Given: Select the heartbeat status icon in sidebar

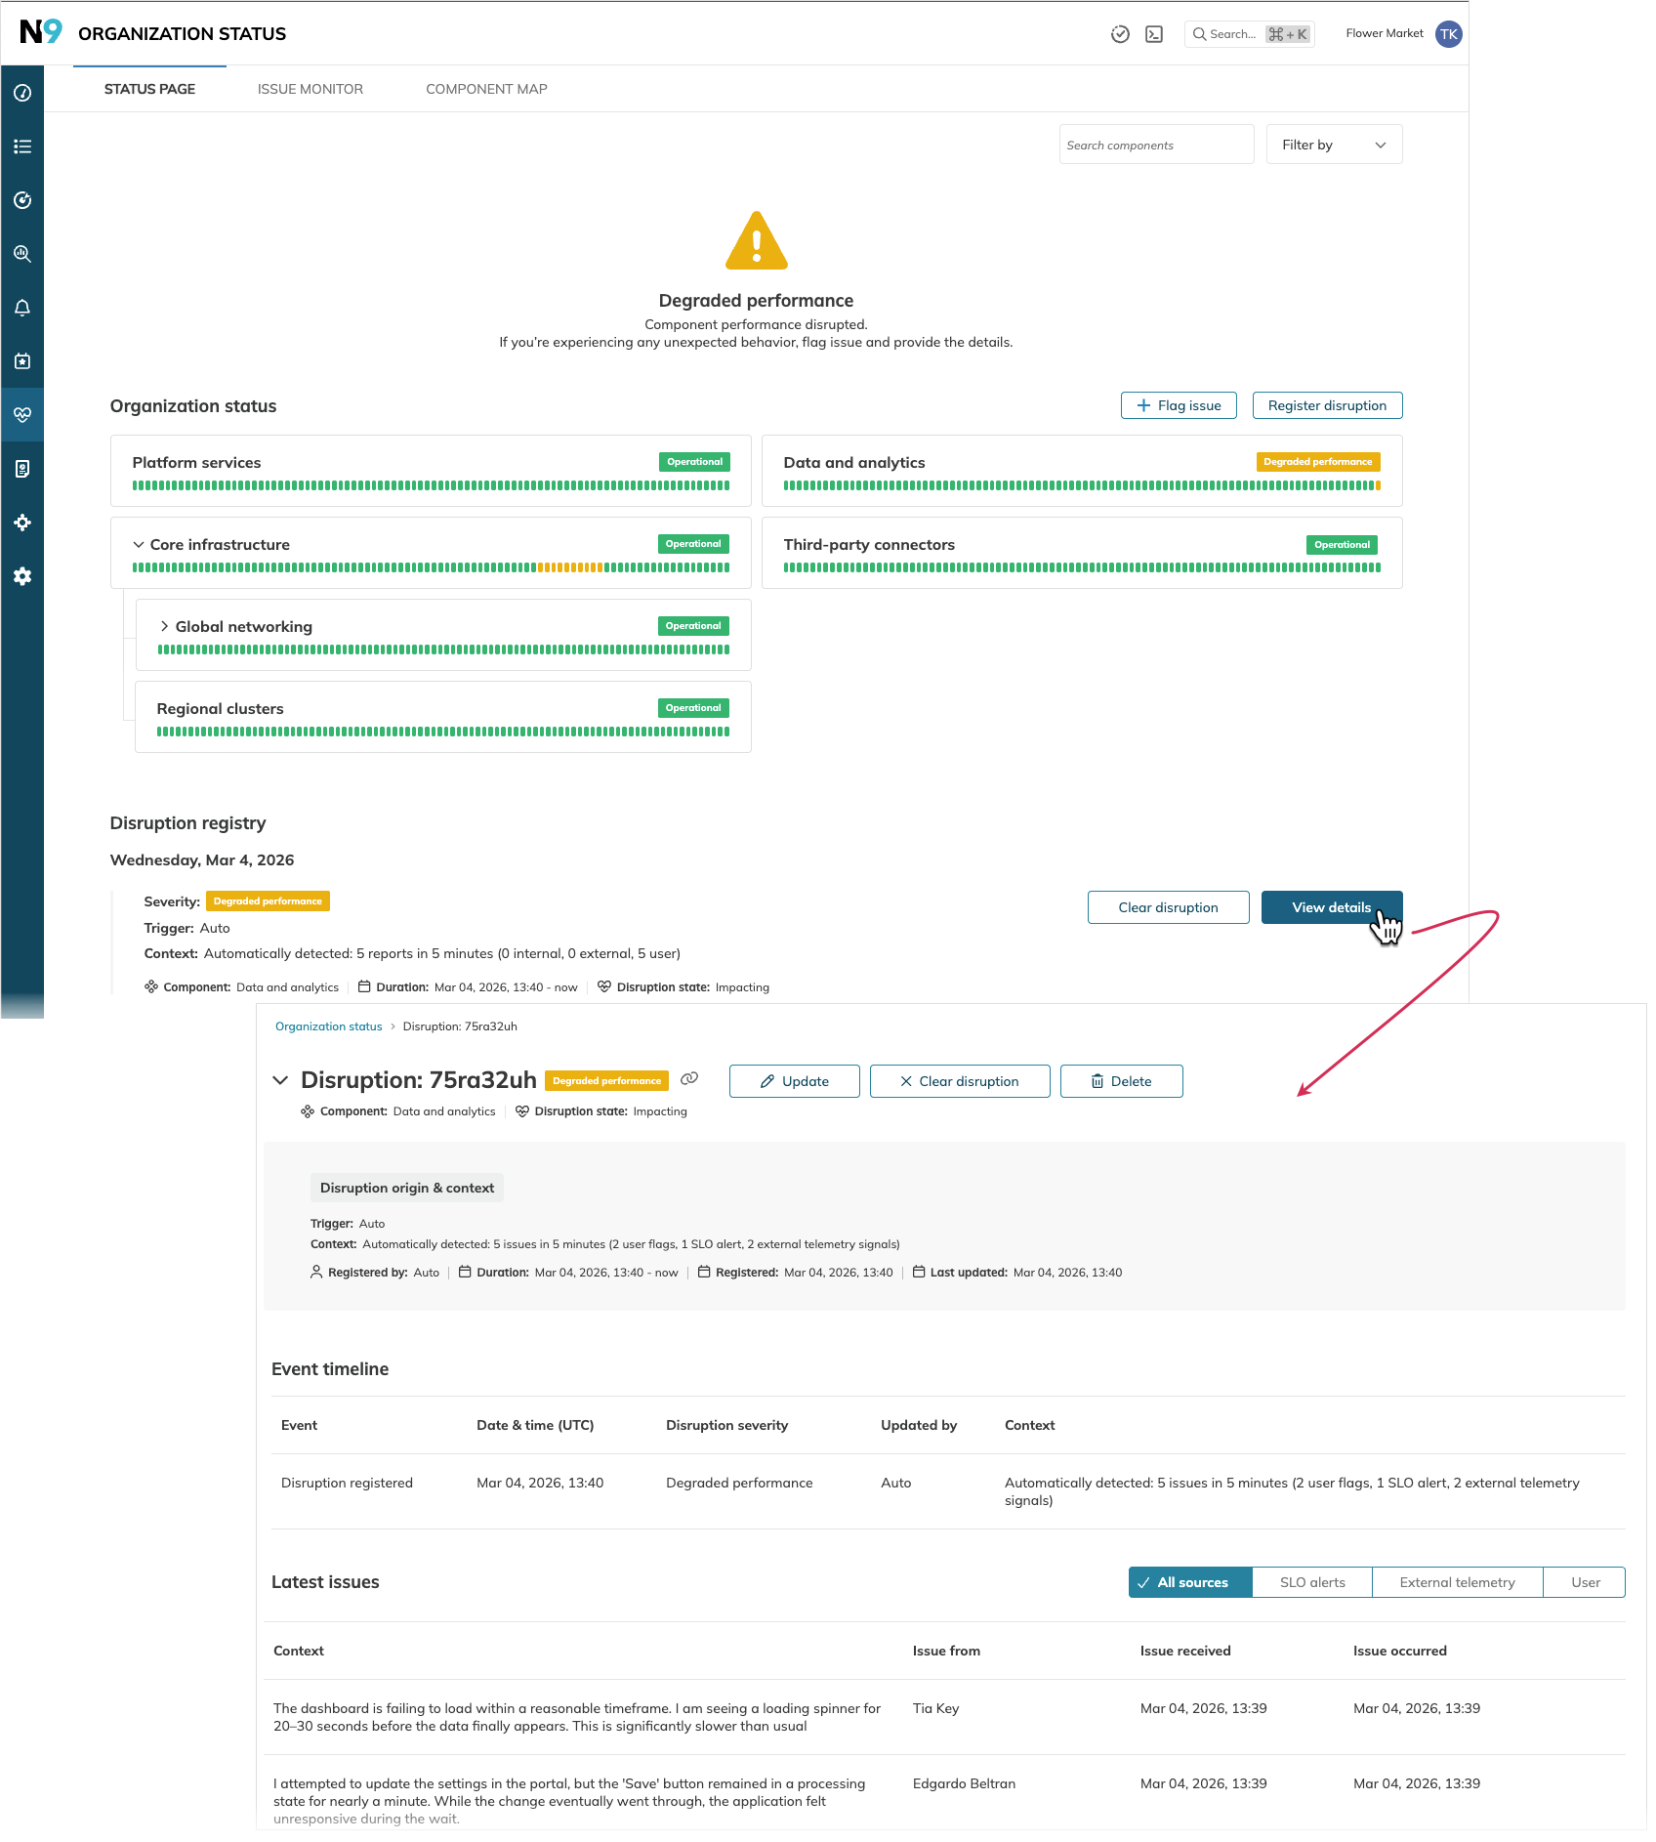Looking at the screenshot, I should [x=22, y=415].
